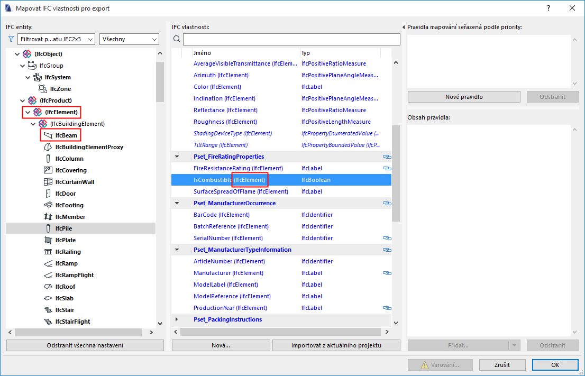Click the IfcStair icon
585x376 pixels.
pyautogui.click(x=48, y=310)
